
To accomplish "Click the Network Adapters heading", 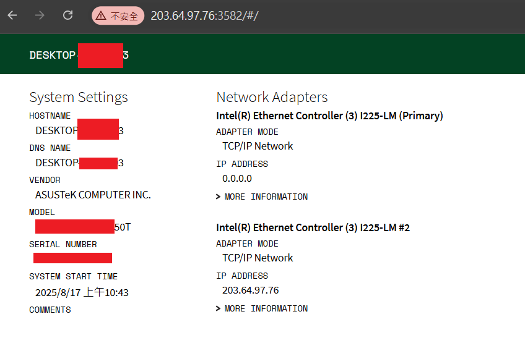I will 272,97.
